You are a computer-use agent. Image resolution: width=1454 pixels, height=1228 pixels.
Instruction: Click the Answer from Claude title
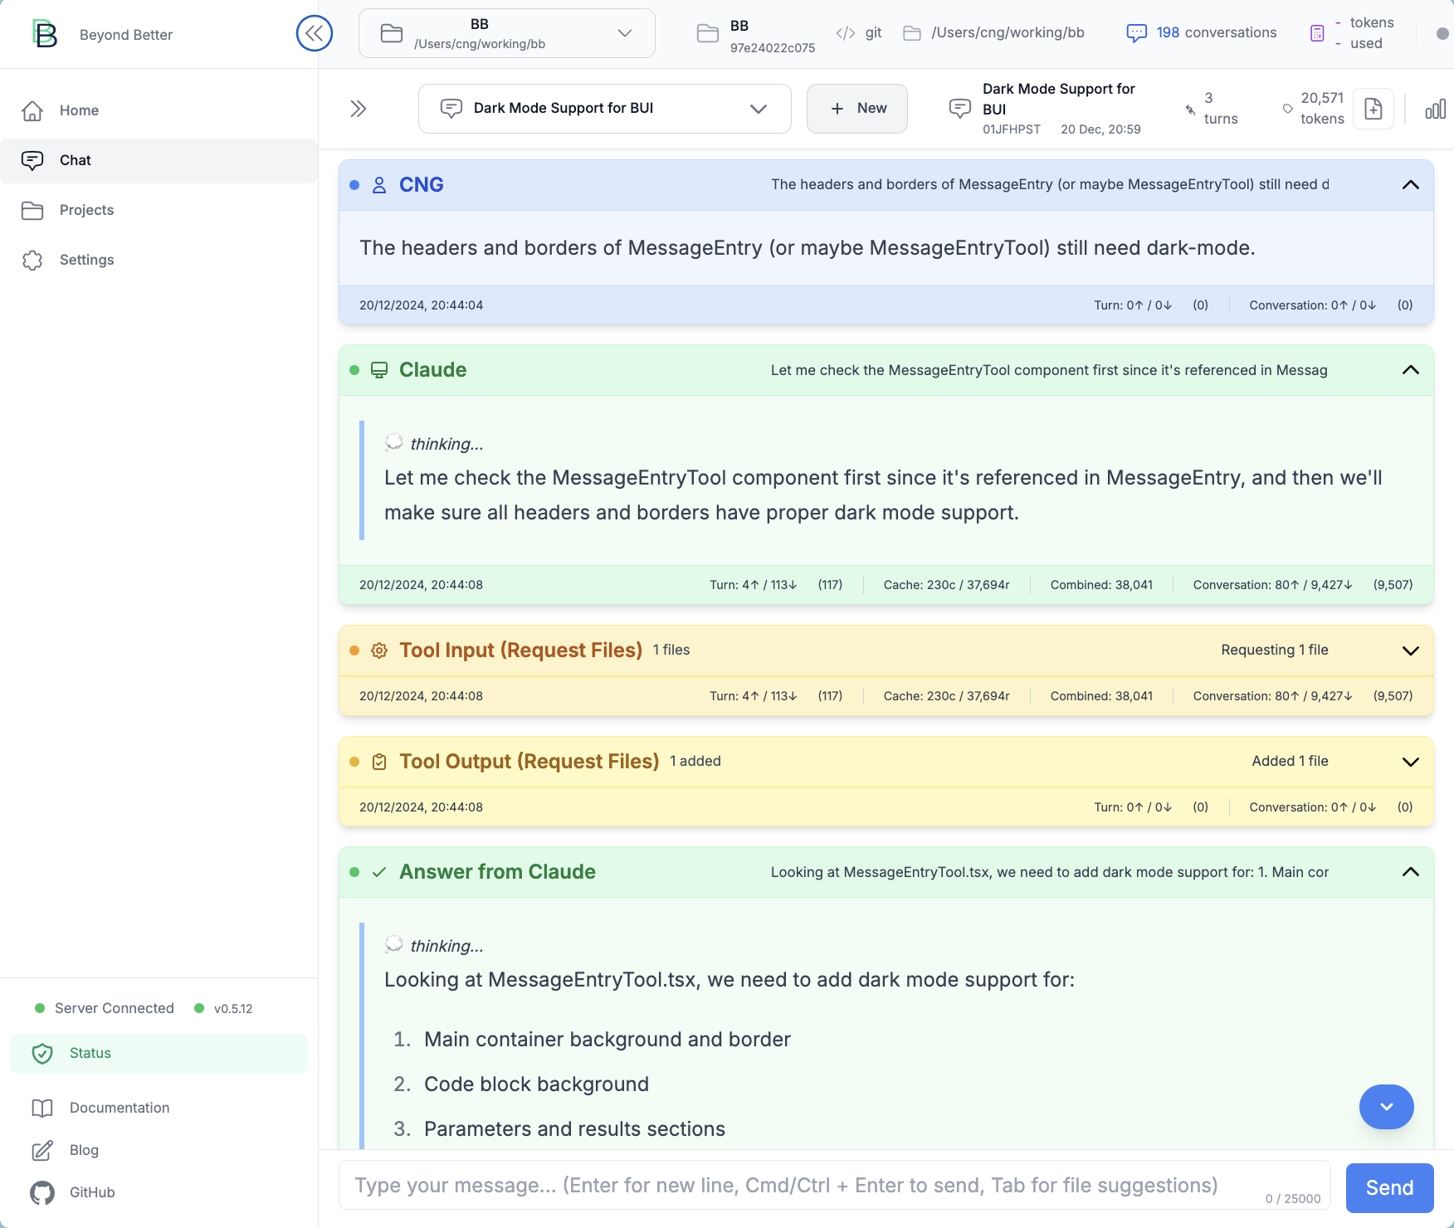(498, 872)
